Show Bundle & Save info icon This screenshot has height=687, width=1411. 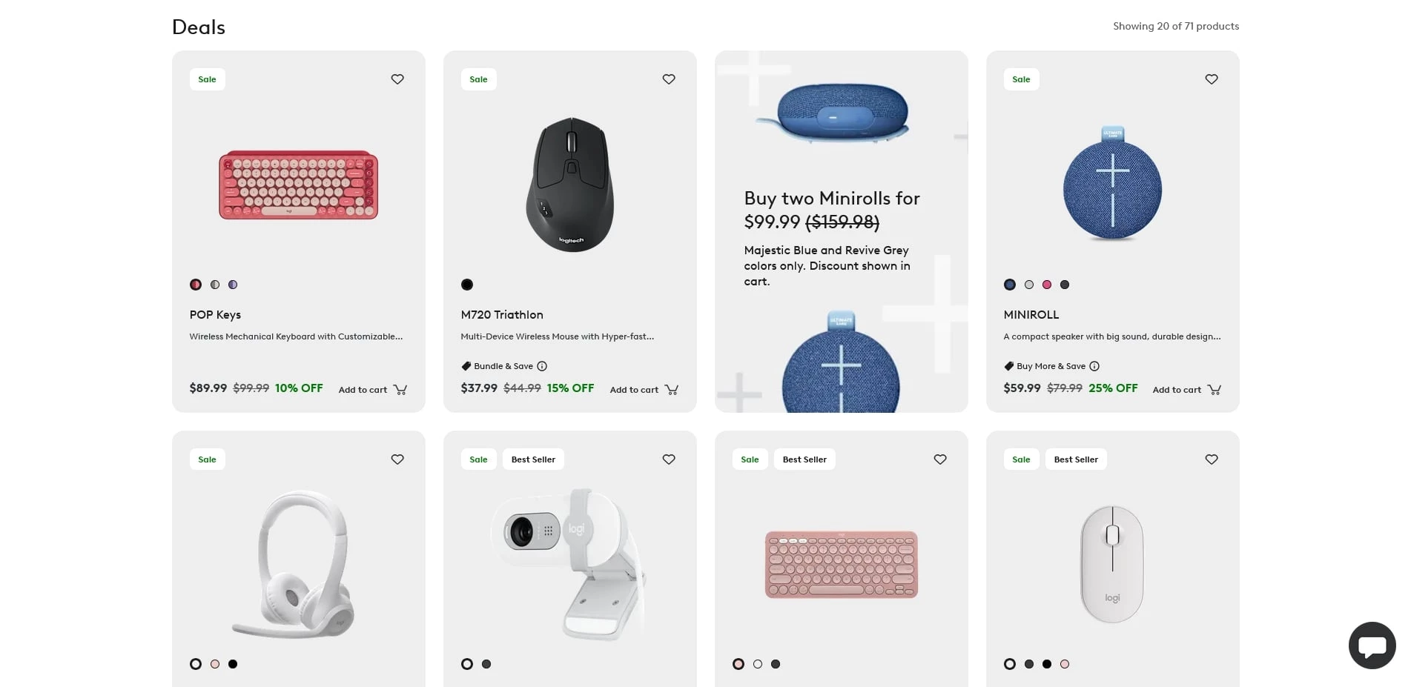point(542,366)
